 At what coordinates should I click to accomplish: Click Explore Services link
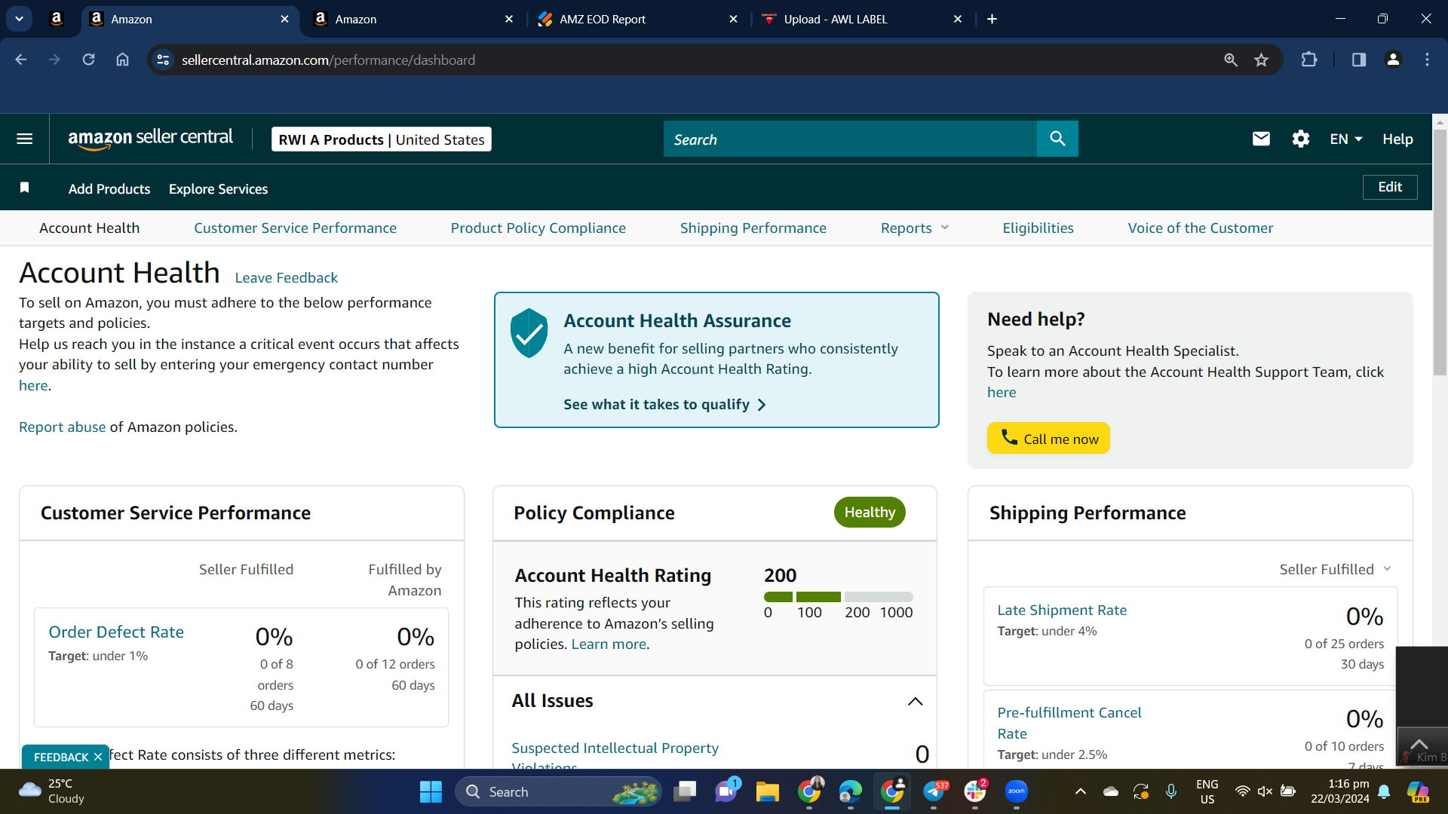pyautogui.click(x=218, y=188)
